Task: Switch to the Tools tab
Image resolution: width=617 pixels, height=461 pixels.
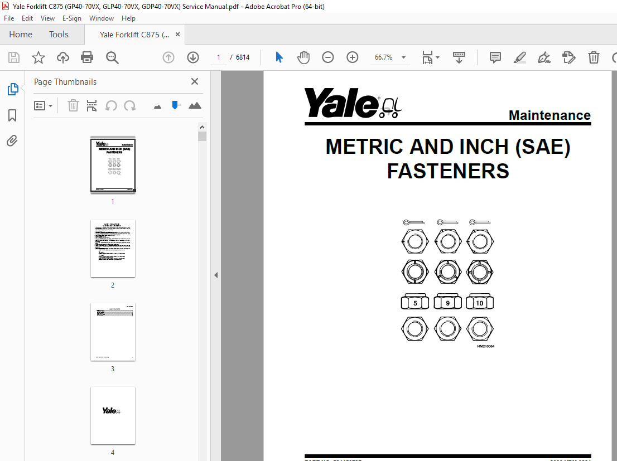Action: coord(59,35)
